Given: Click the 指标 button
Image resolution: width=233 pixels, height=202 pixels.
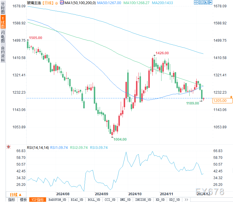Looking at the screenshot, I should coord(12,200).
